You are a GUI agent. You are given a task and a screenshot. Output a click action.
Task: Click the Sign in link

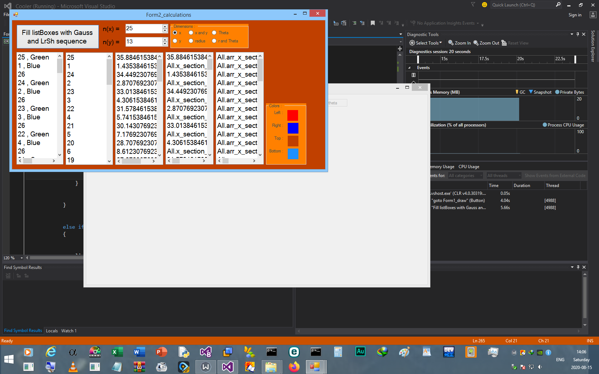pos(575,15)
